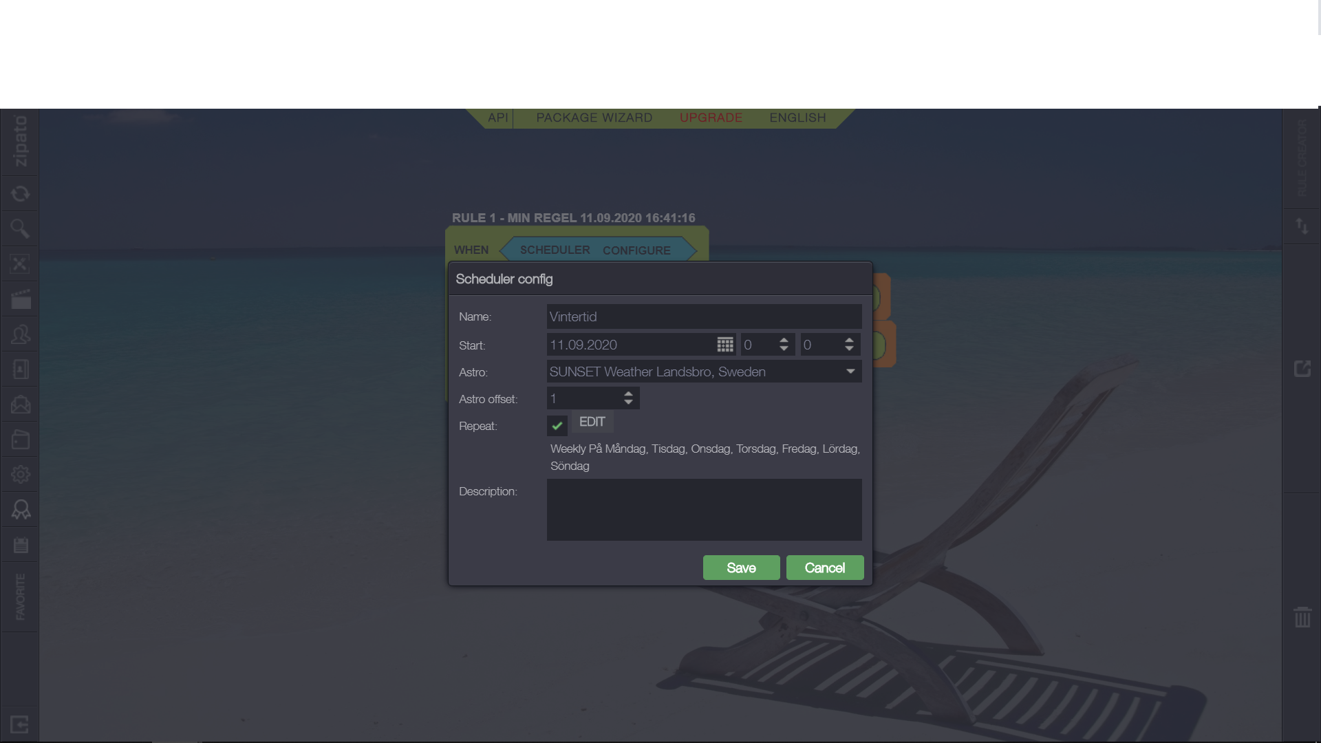Open the PACKAGE WIZARD menu item
The width and height of the screenshot is (1321, 743).
pyautogui.click(x=594, y=118)
